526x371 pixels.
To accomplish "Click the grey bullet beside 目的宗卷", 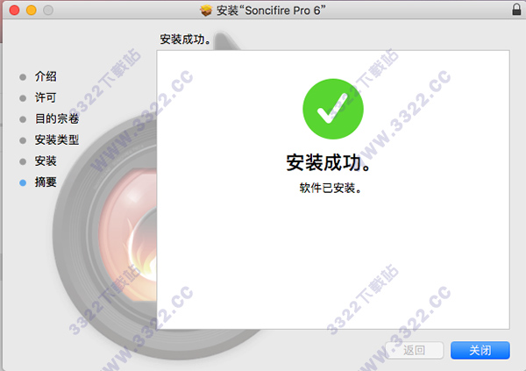I will coord(23,119).
